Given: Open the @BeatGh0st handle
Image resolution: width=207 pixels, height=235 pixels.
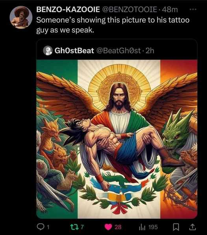Looking at the screenshot, I should [118, 50].
